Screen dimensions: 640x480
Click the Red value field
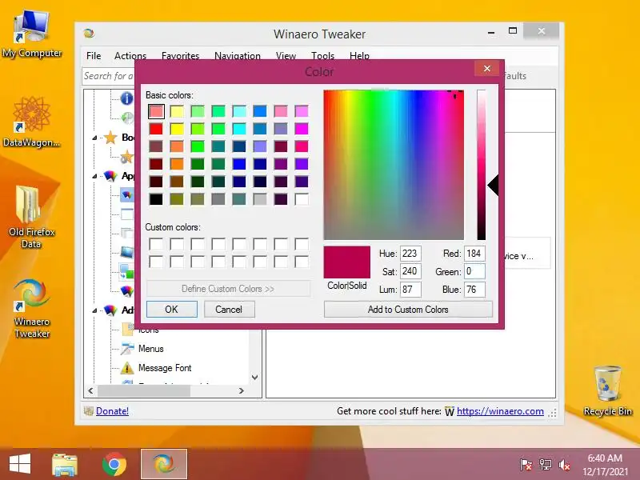pos(474,254)
